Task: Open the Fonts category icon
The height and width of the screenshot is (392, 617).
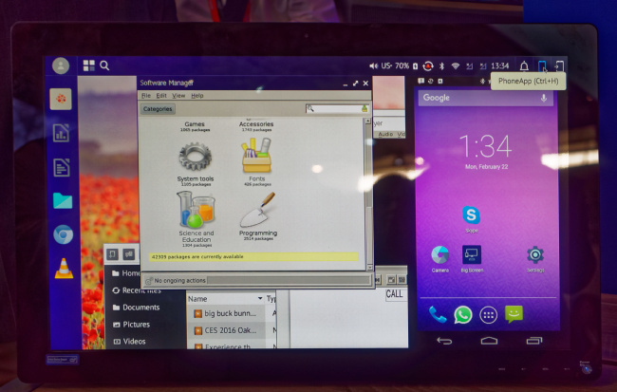Action: [256, 156]
